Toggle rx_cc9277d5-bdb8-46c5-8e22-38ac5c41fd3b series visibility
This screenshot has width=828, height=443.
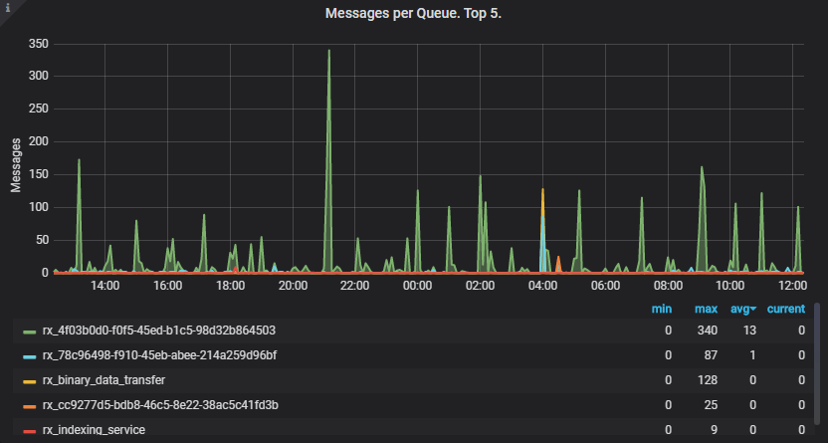(x=160, y=405)
